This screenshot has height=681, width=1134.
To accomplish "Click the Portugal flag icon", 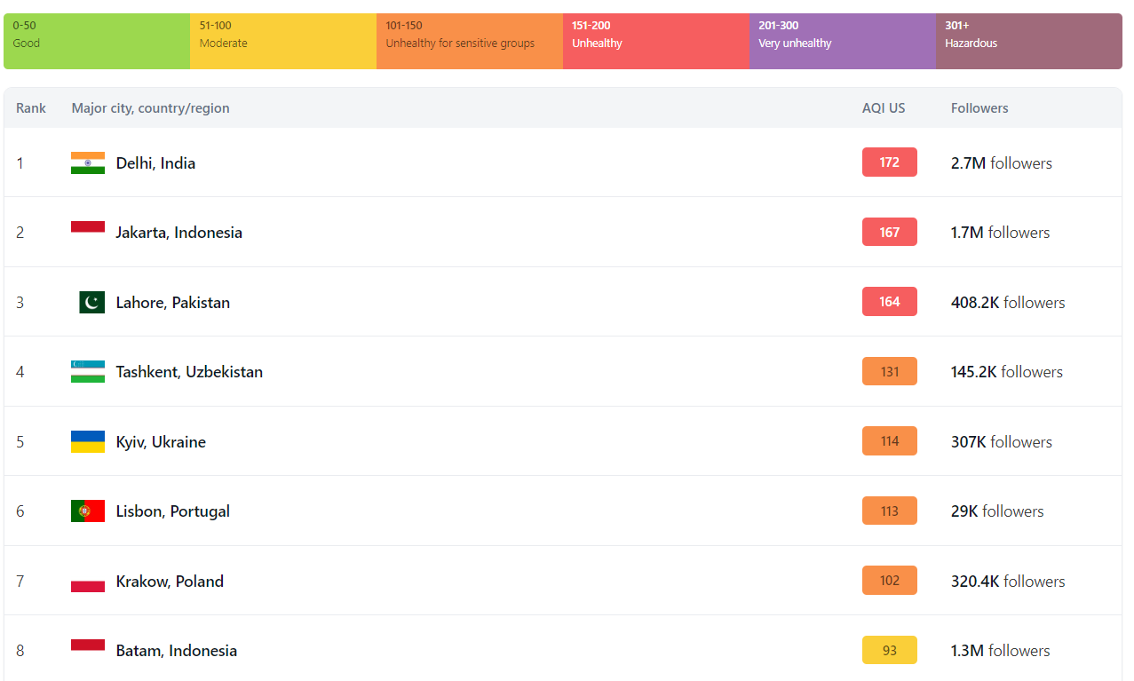I will point(88,511).
